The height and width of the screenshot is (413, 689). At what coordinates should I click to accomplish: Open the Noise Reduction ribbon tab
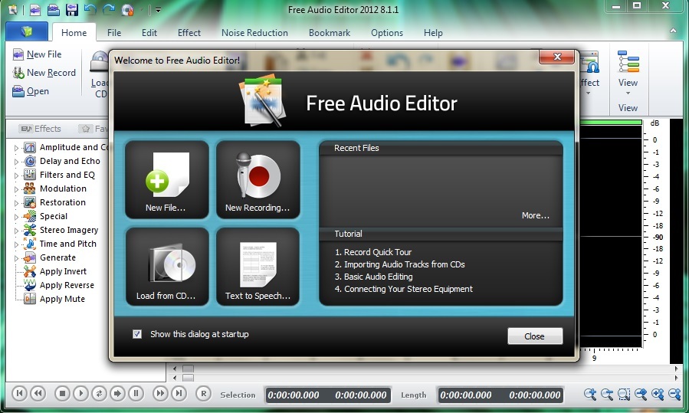click(254, 32)
